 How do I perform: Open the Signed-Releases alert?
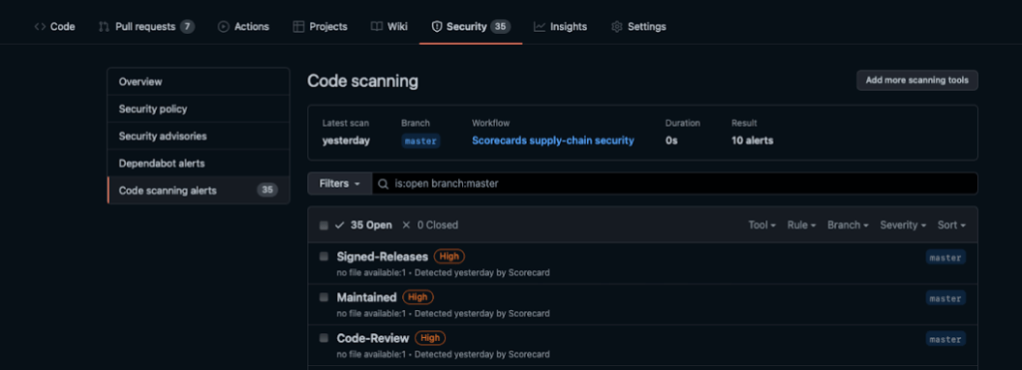382,256
